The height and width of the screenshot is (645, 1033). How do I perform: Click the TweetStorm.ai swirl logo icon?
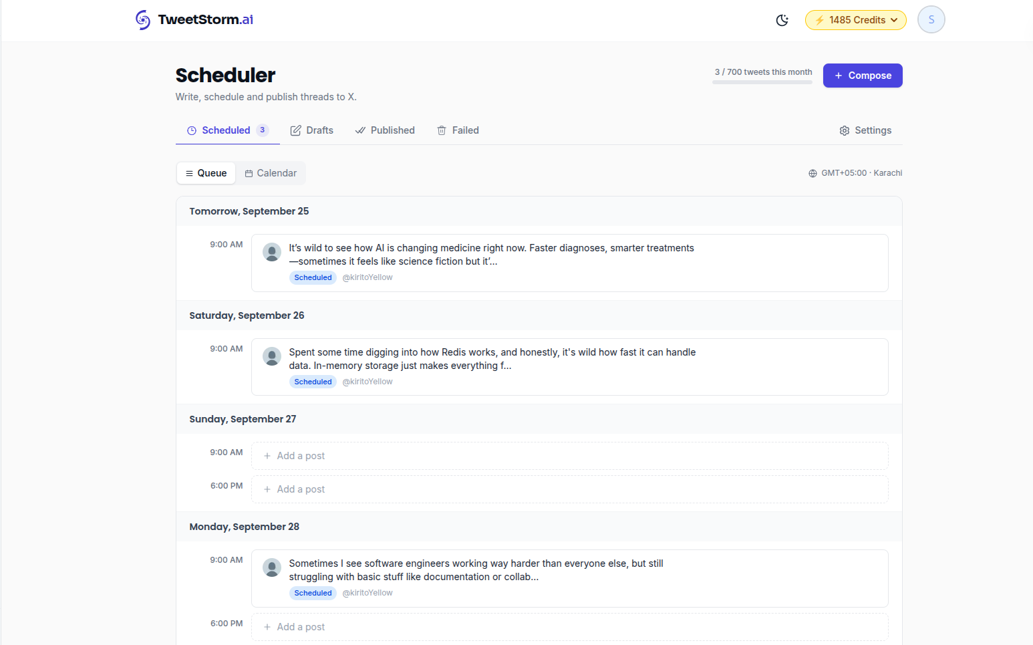(142, 20)
